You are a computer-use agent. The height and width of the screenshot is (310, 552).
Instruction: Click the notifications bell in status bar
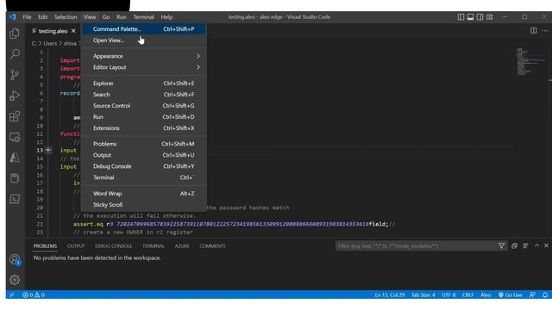click(545, 294)
